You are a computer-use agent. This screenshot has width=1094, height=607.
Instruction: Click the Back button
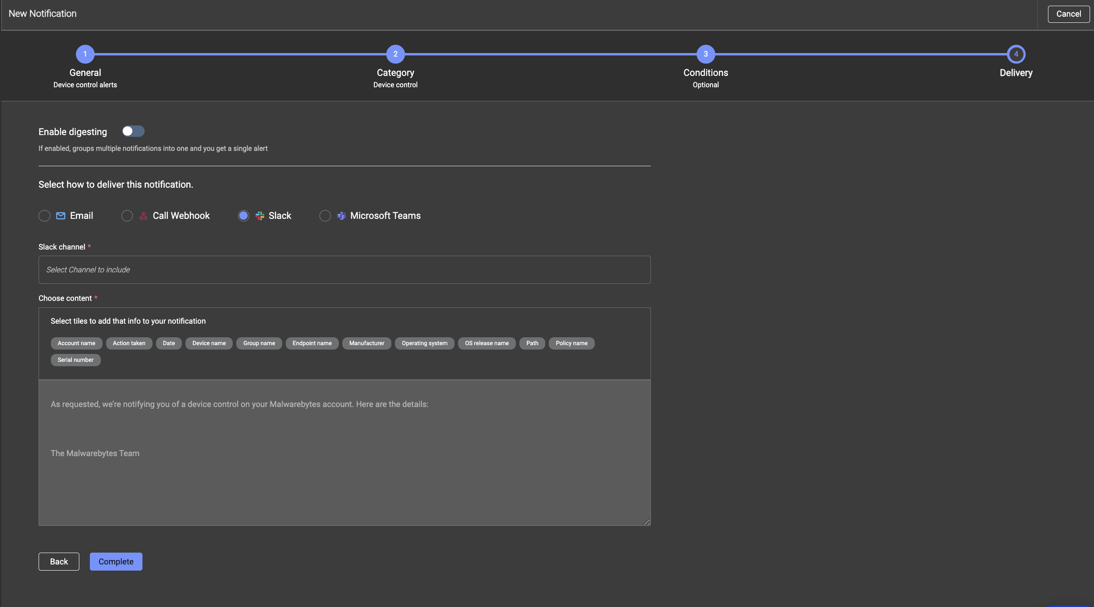tap(59, 561)
